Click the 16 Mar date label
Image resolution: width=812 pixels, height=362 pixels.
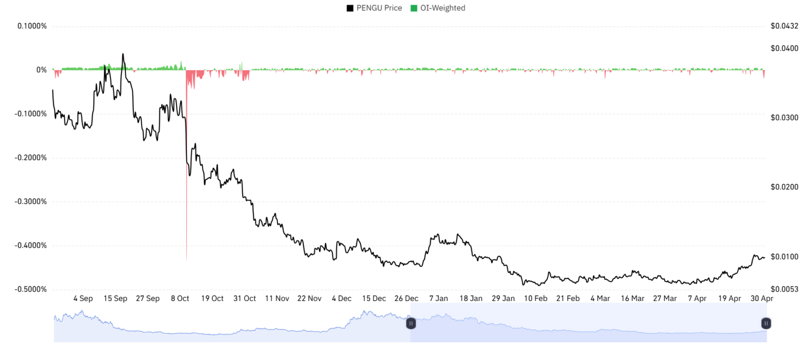tap(633, 299)
